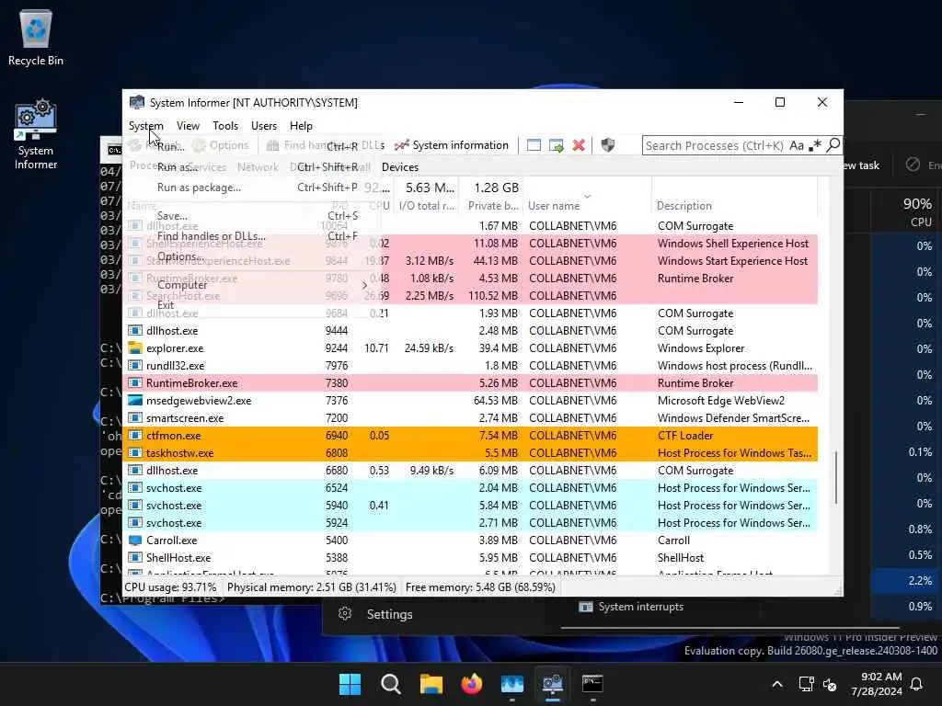Sort by the I/O total rate column
Image resolution: width=942 pixels, height=706 pixels.
coord(427,205)
